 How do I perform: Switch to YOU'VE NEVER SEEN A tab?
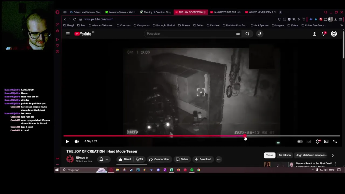click(x=261, y=12)
